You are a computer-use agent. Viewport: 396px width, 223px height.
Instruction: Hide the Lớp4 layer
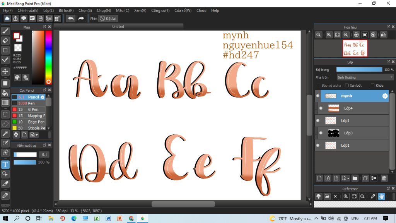(x=321, y=108)
